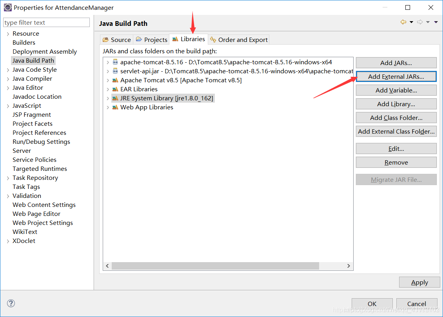Viewport: 443px width, 317px height.
Task: Click the servlet-api.jar file icon
Action: (x=115, y=71)
